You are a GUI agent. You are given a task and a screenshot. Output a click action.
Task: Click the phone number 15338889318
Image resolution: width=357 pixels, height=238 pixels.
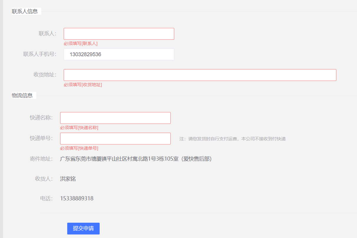click(x=77, y=199)
